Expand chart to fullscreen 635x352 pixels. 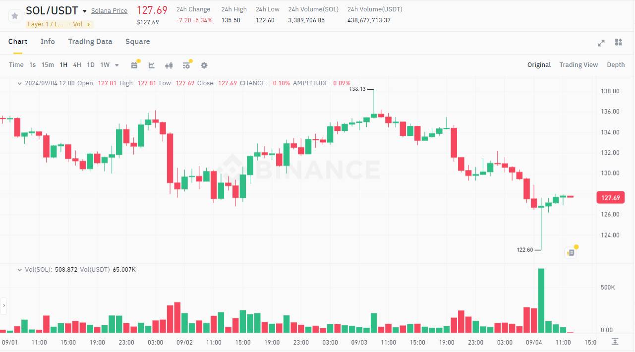(601, 43)
